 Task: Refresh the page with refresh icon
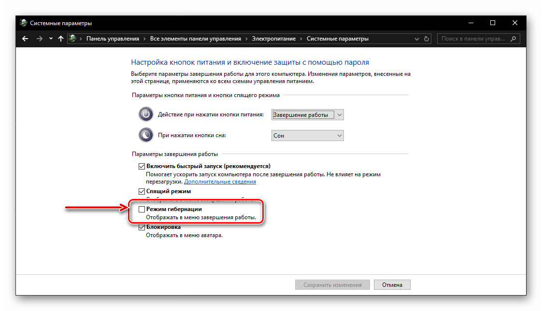pyautogui.click(x=427, y=39)
